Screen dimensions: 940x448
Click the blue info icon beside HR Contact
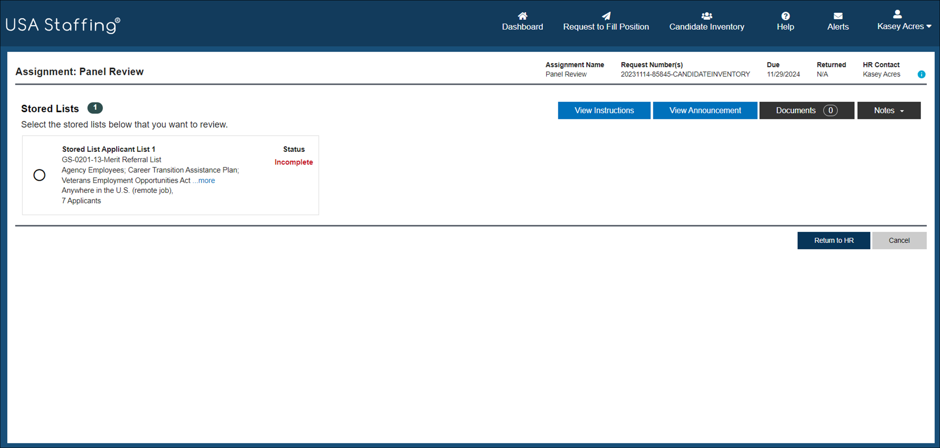point(922,74)
